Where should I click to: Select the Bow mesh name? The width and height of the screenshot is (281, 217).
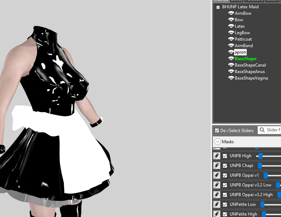click(x=239, y=20)
